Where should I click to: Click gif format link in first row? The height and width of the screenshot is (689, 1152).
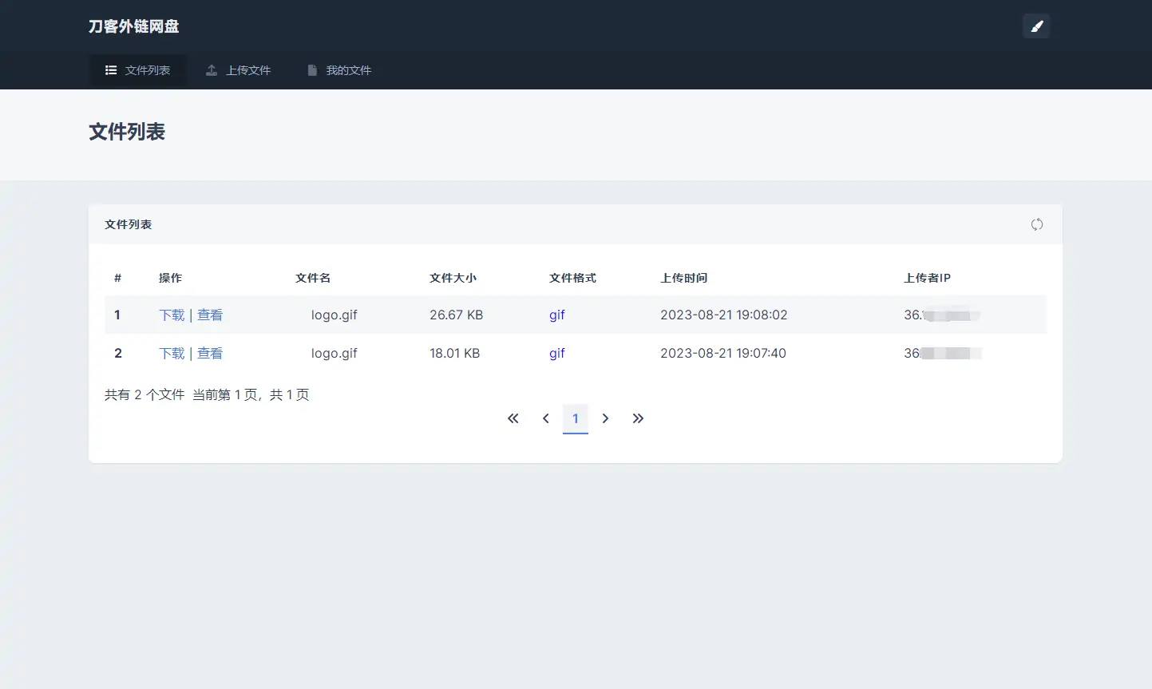[x=556, y=315]
